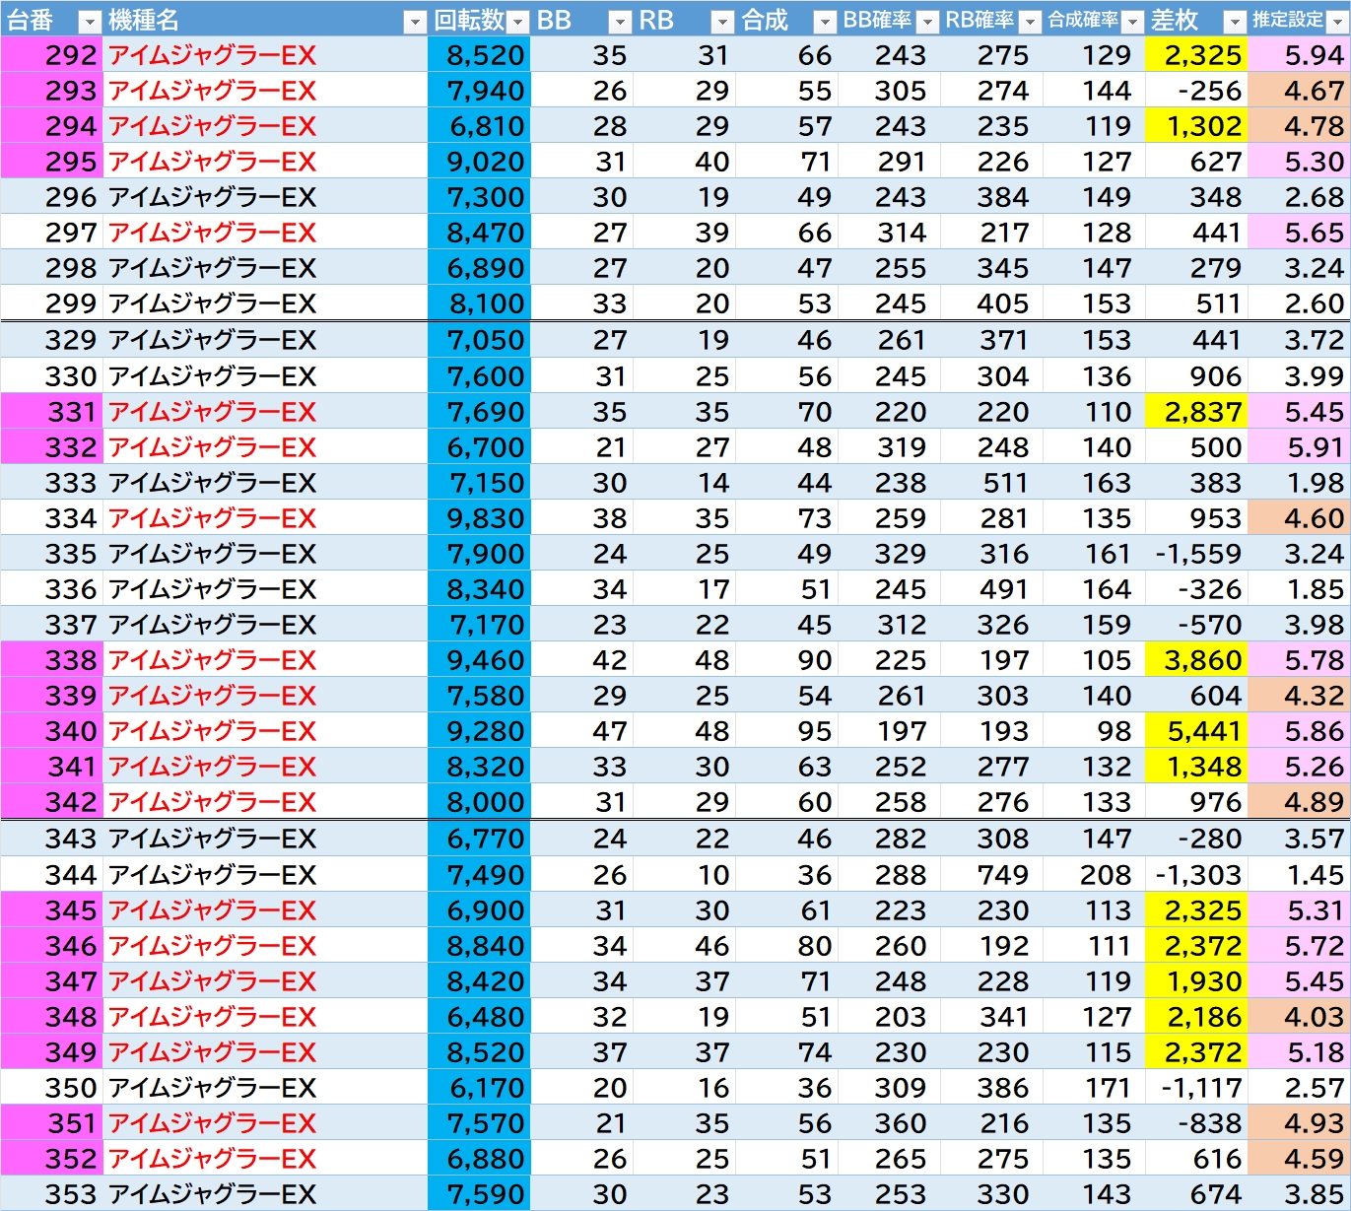Open the BB column filter dropdown
The height and width of the screenshot is (1211, 1351).
[620, 22]
